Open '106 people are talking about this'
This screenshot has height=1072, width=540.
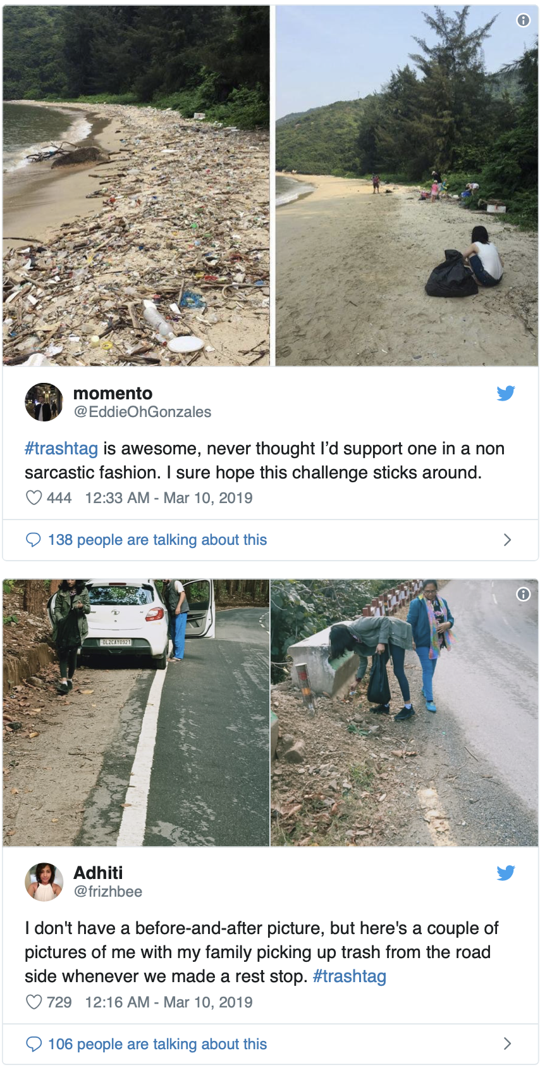coord(157,1044)
